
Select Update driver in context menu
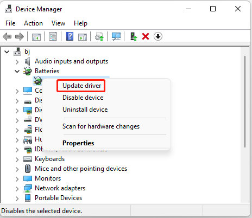click(x=81, y=86)
